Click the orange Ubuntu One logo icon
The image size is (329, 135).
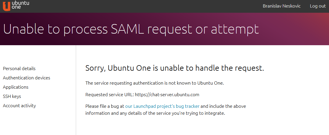pyautogui.click(x=6, y=6)
